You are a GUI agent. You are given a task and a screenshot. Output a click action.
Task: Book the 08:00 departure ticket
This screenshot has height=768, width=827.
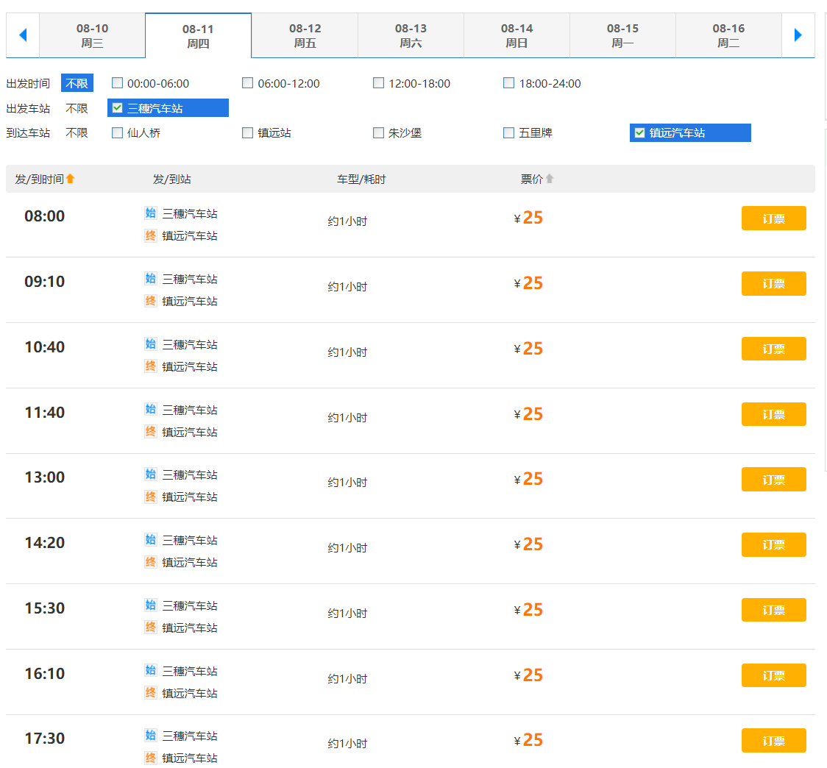[773, 218]
